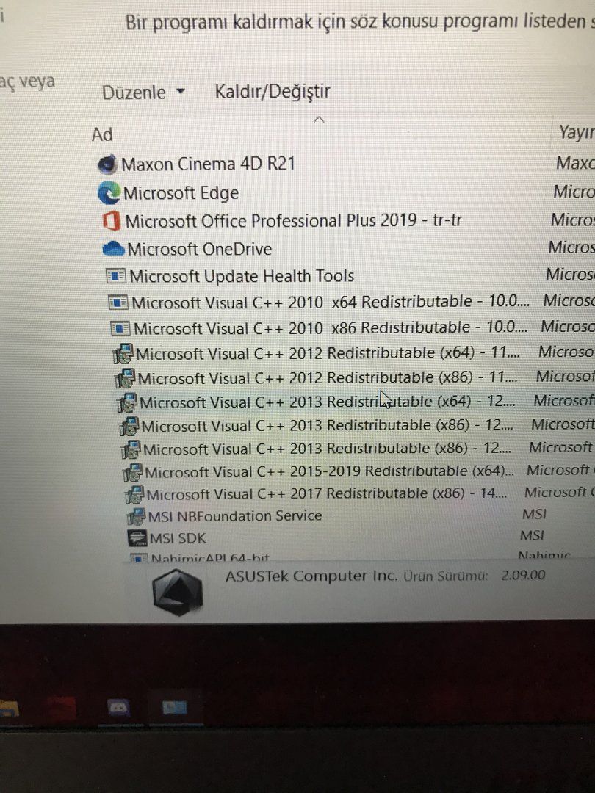Image resolution: width=595 pixels, height=793 pixels.
Task: Select the Maxon Cinema 4D R21 icon
Action: click(x=107, y=164)
